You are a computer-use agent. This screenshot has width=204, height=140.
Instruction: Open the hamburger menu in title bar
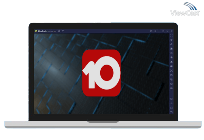click(155, 31)
